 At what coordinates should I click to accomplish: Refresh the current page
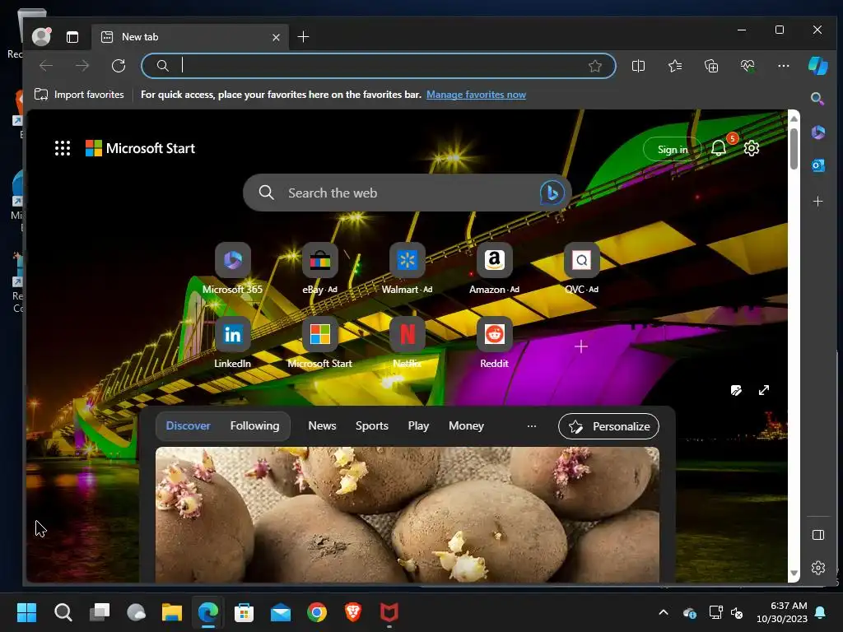[x=119, y=66]
